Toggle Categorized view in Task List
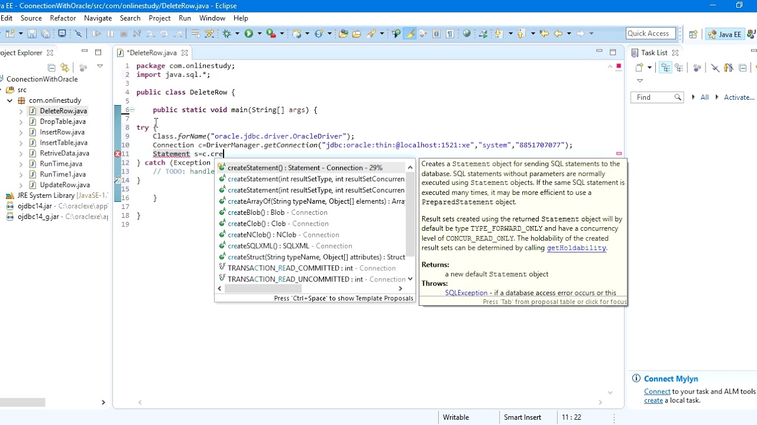The height and width of the screenshot is (425, 757). coord(665,68)
